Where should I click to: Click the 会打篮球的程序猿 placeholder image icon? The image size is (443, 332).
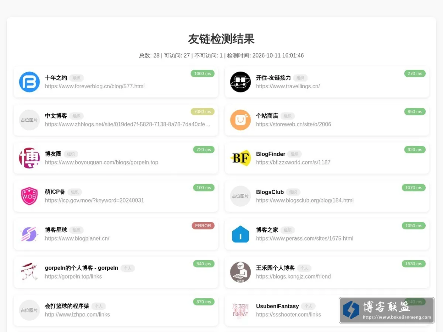[x=29, y=310]
